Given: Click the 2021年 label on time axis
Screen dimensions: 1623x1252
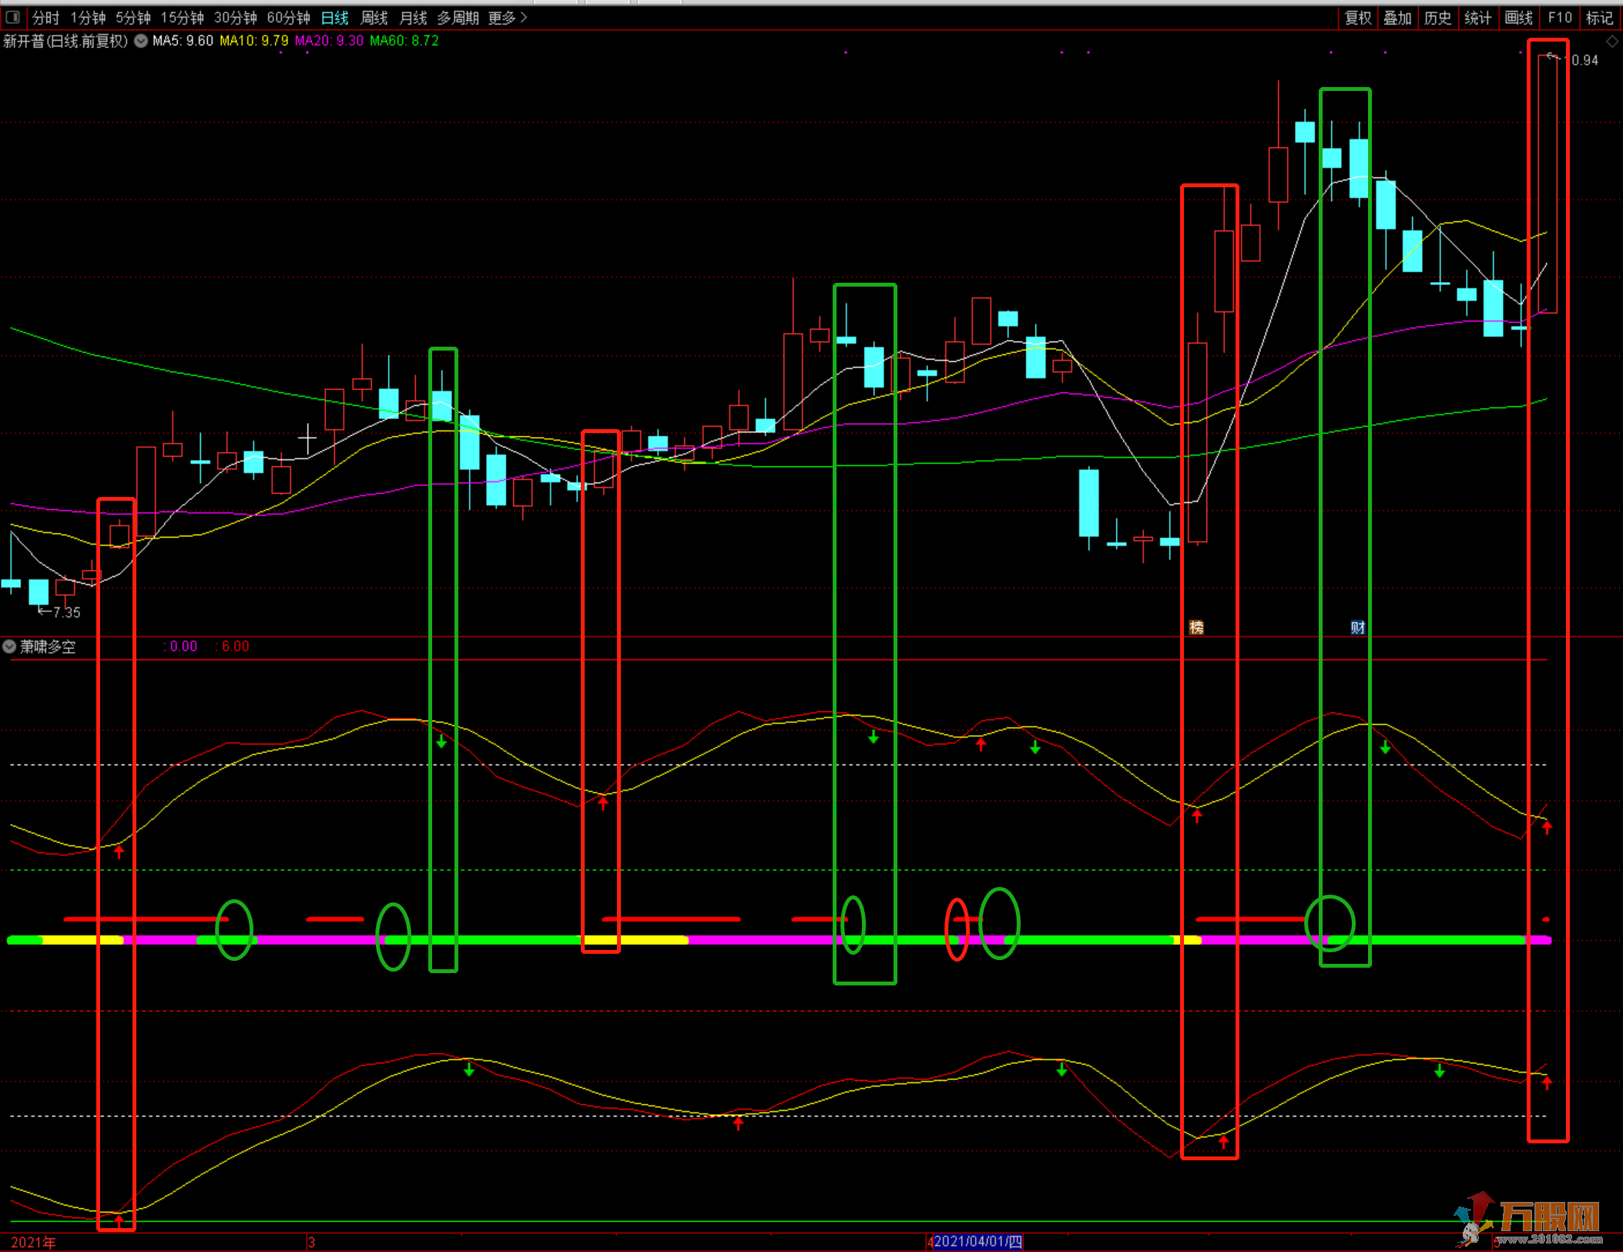Looking at the screenshot, I should tap(33, 1242).
